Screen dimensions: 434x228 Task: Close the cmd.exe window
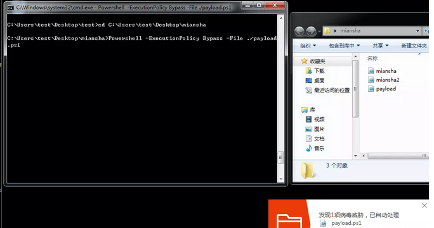coord(275,5)
